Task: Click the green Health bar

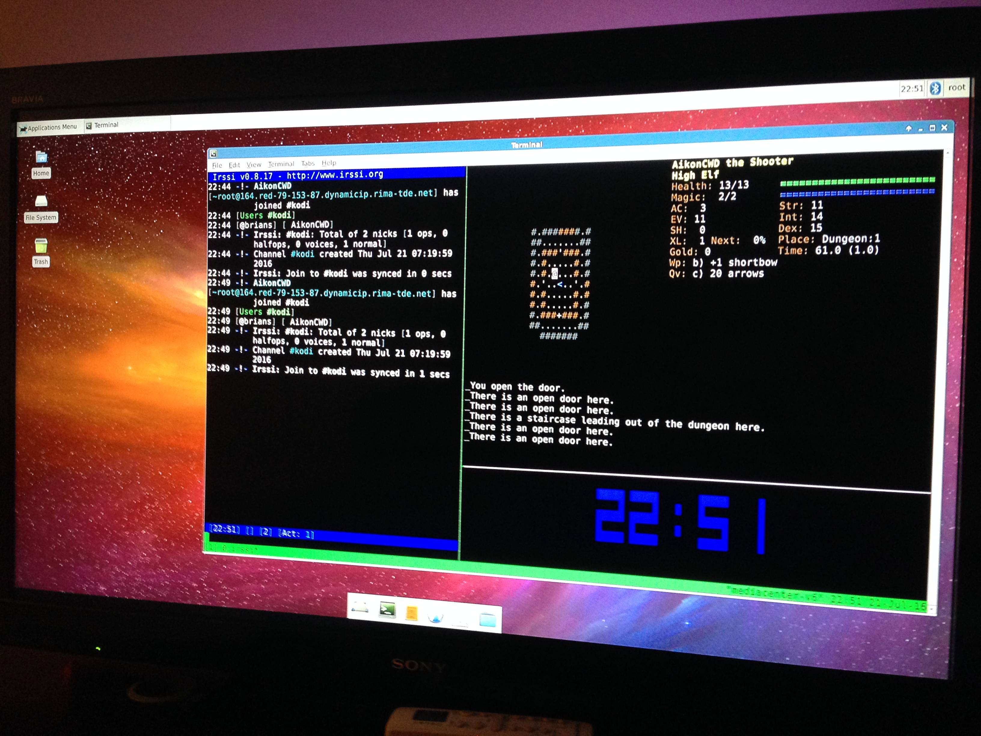Action: point(857,181)
